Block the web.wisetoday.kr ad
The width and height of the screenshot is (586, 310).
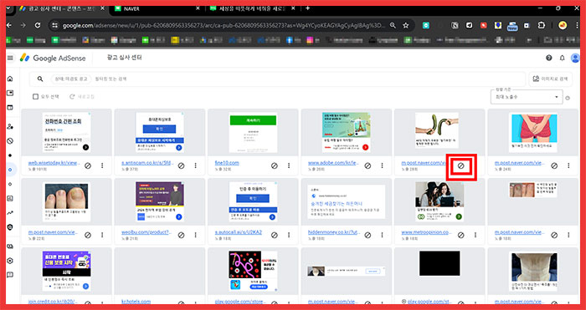[88, 165]
